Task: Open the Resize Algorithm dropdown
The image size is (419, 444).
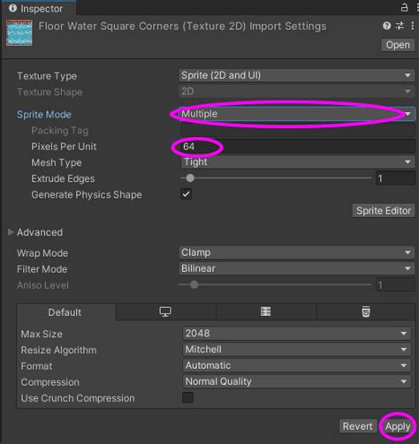Action: point(297,350)
